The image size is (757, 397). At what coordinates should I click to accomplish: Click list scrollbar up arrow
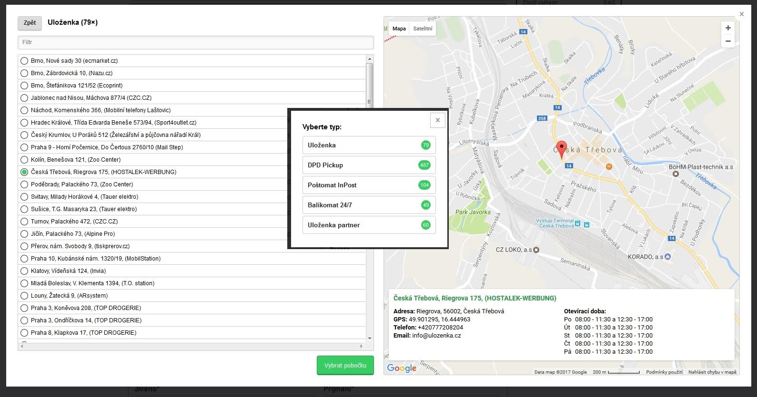coord(369,59)
